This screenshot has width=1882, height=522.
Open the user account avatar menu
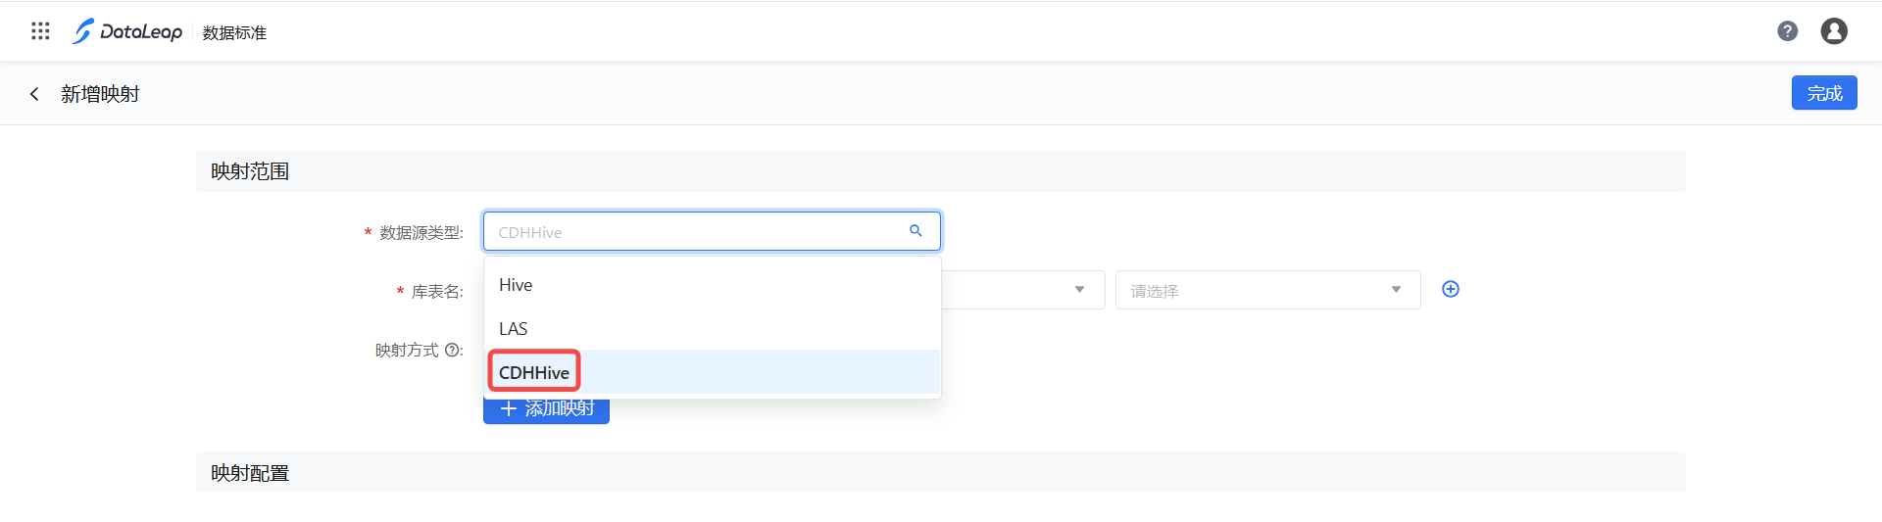point(1833,31)
